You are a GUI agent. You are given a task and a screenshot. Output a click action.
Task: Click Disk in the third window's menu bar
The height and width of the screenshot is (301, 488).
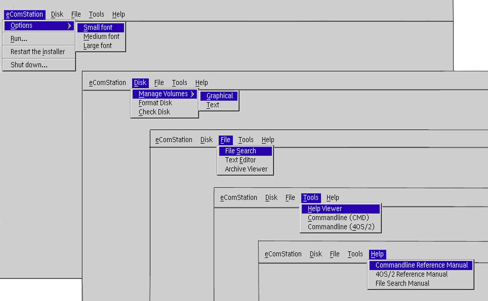coord(206,140)
